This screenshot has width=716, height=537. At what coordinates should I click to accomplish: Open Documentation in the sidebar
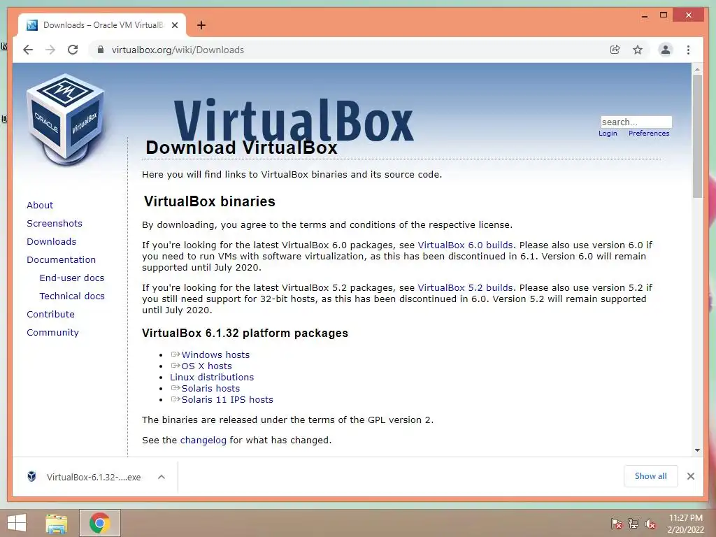point(62,260)
